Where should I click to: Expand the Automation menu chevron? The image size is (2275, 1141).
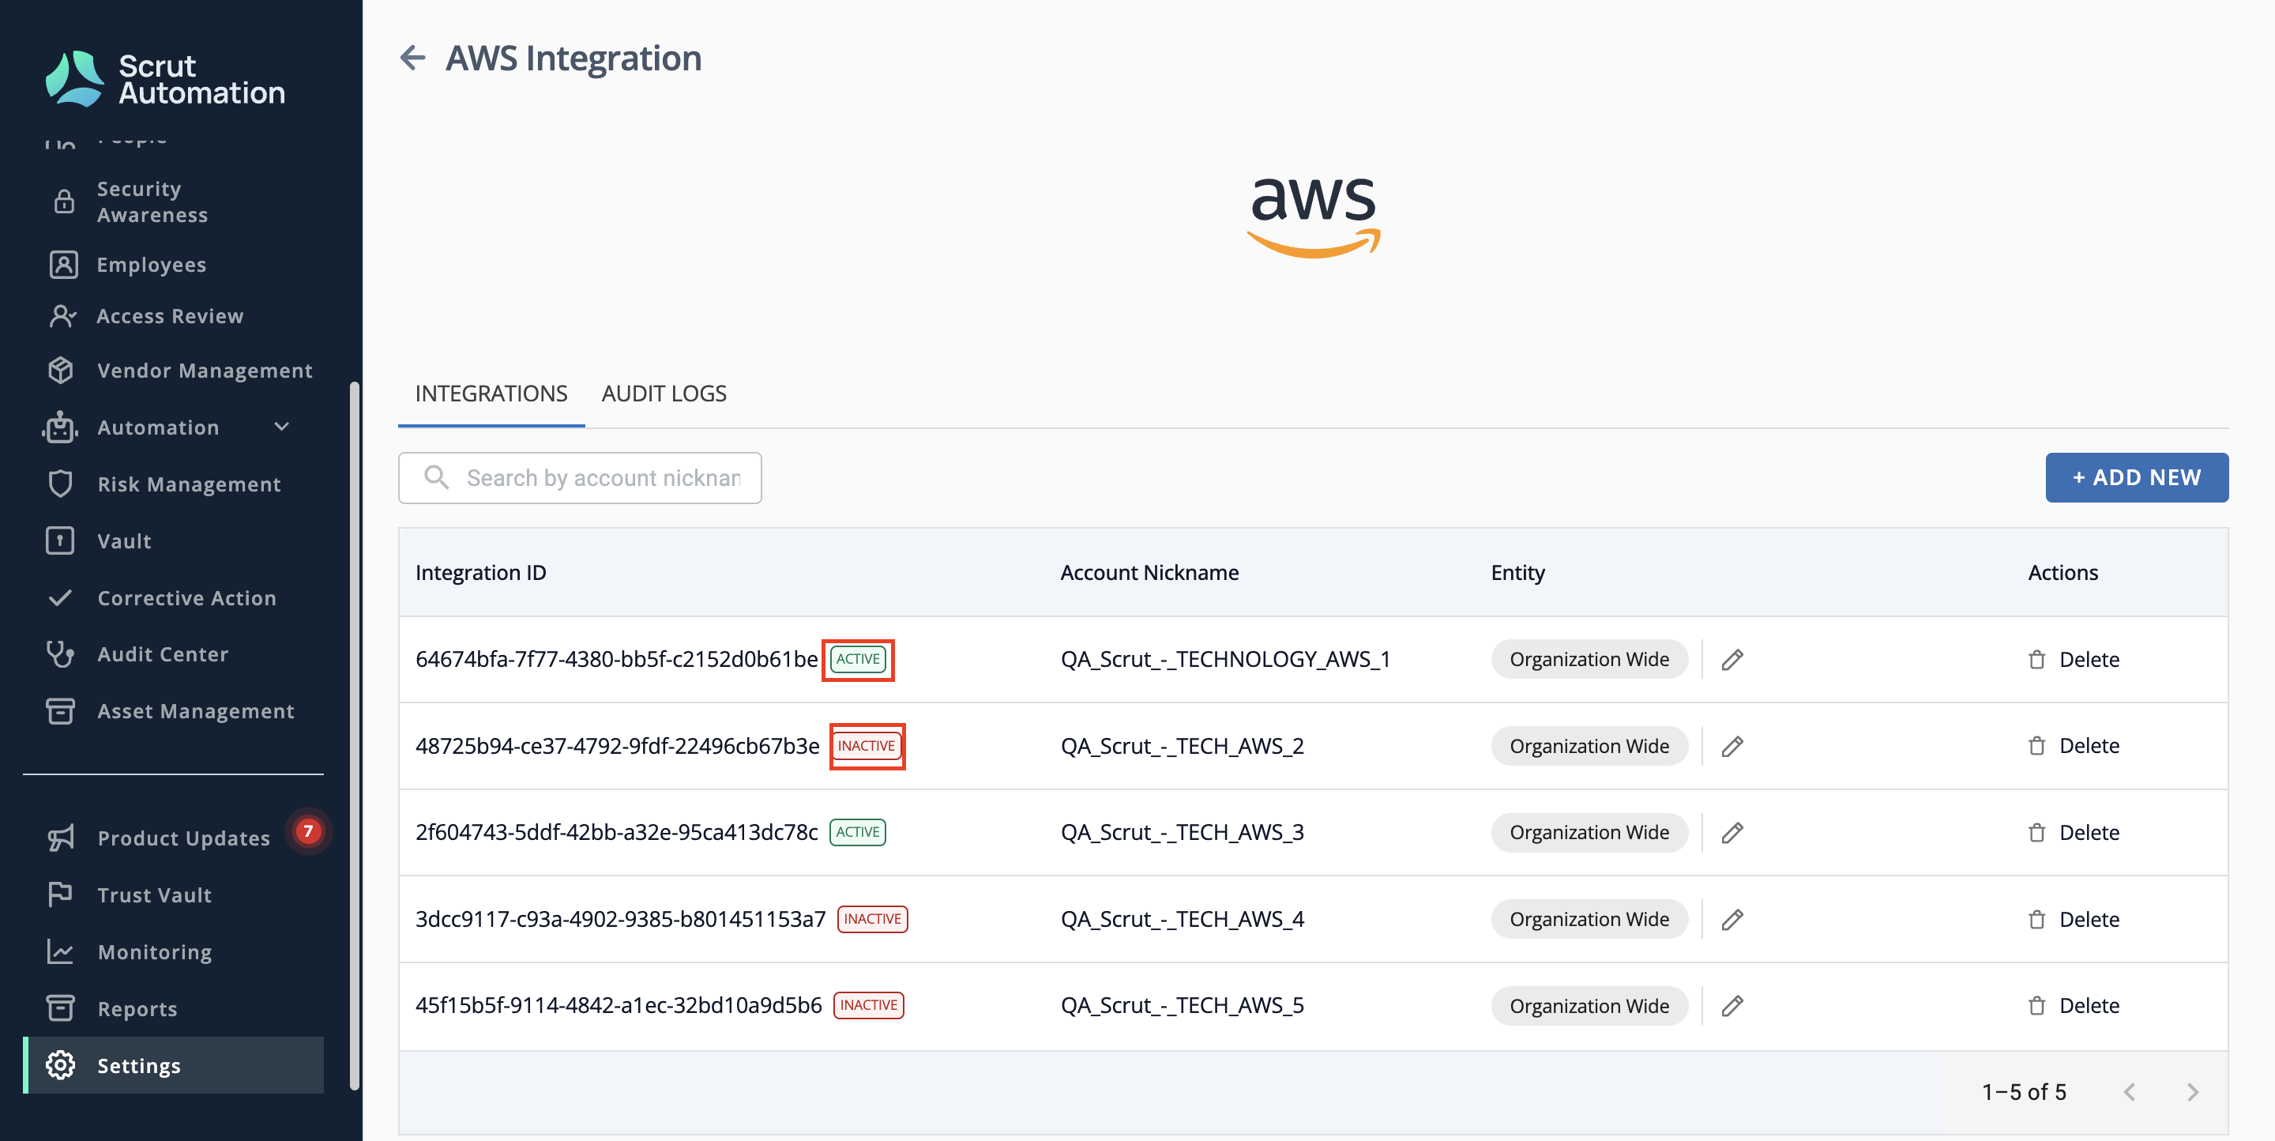pos(282,427)
